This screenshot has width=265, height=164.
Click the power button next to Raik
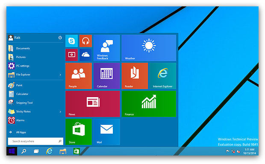[x=60, y=37]
